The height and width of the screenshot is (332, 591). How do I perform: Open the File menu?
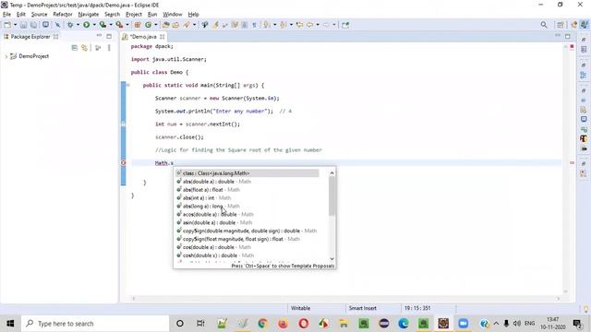pyautogui.click(x=6, y=15)
